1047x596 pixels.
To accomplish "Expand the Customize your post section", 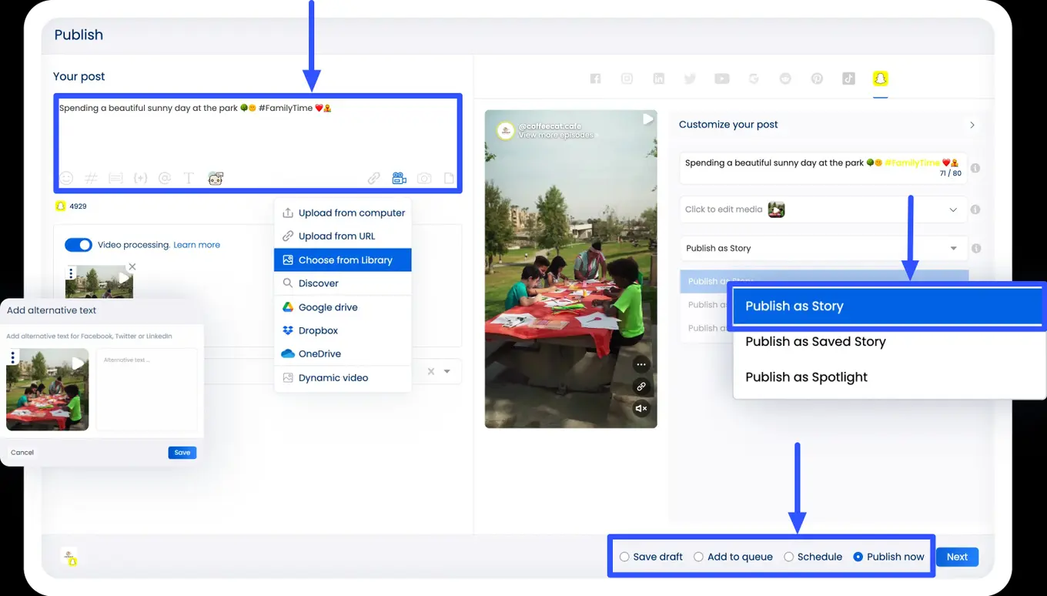I will click(972, 124).
